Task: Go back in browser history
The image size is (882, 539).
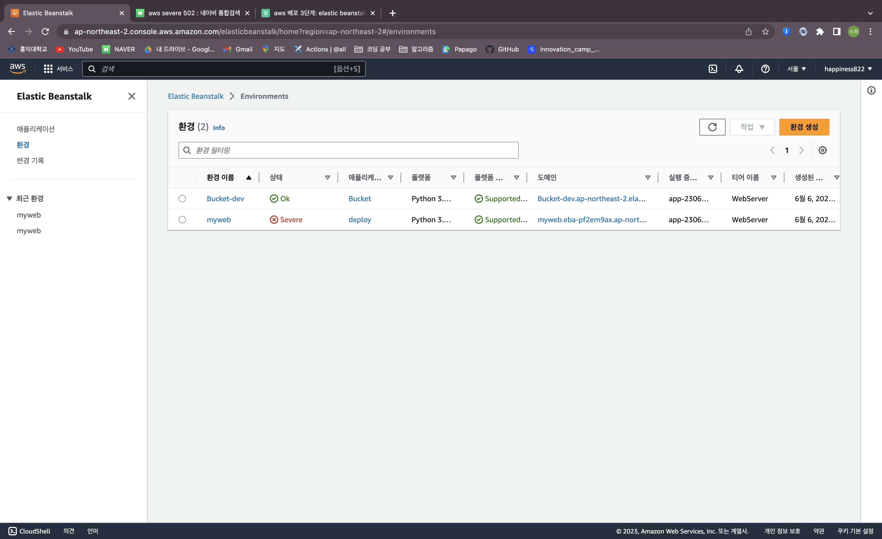Action: pyautogui.click(x=12, y=32)
